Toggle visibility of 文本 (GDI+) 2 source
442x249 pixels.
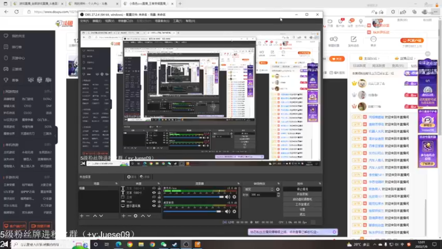(154, 188)
